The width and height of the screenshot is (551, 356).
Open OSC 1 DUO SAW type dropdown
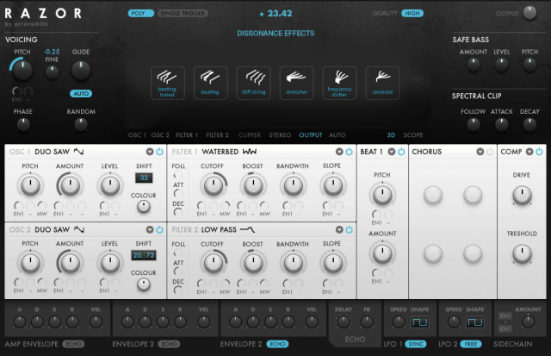pos(149,152)
